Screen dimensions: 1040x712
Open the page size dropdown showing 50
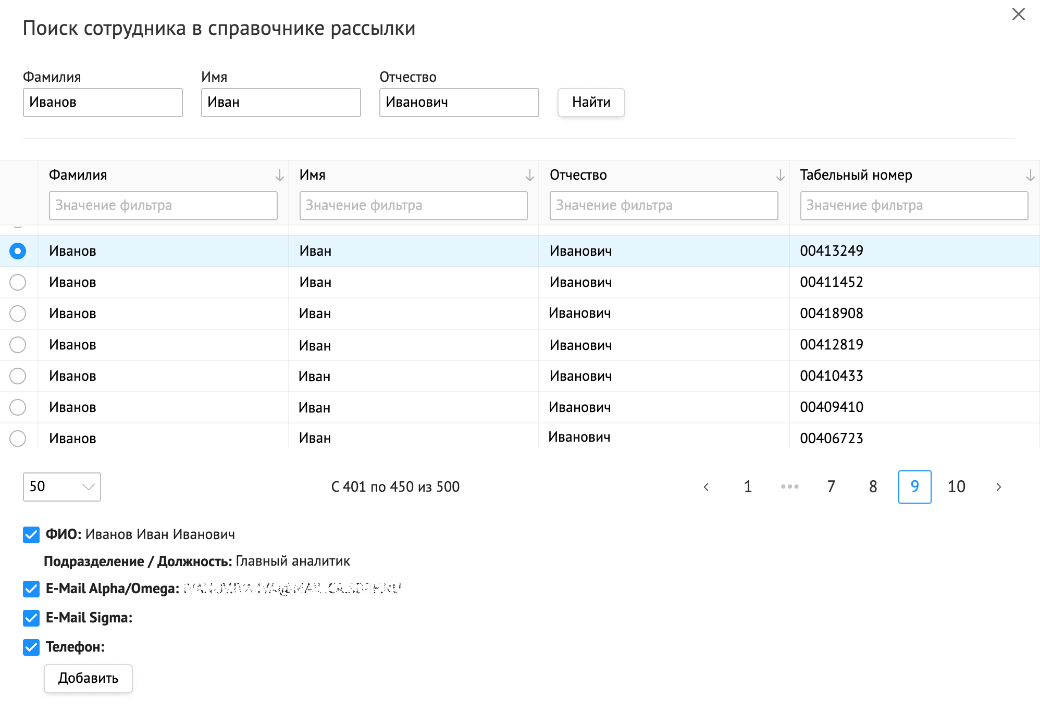(61, 487)
